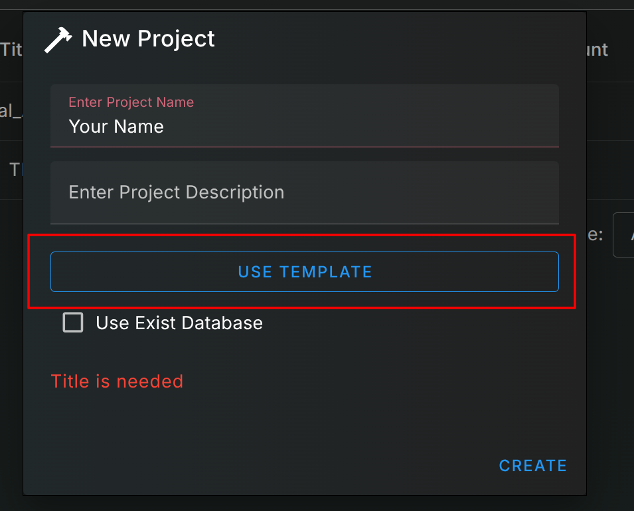Click the hammer icon beside New Project
The image size is (634, 511).
coord(58,40)
